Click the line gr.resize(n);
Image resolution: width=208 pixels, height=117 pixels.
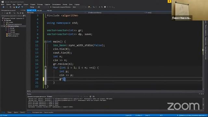click(x=63, y=64)
